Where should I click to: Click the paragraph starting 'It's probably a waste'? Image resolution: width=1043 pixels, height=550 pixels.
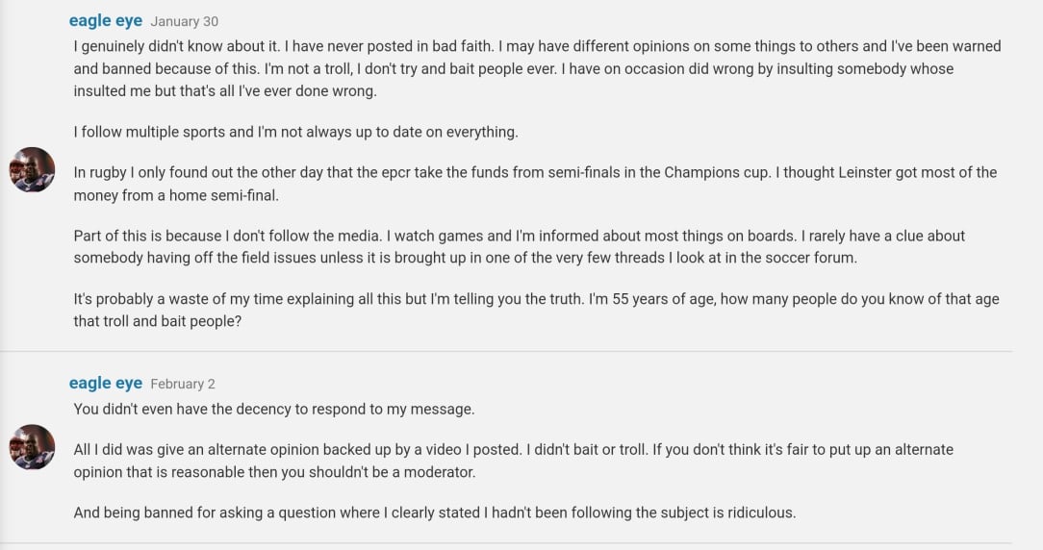tap(536, 310)
